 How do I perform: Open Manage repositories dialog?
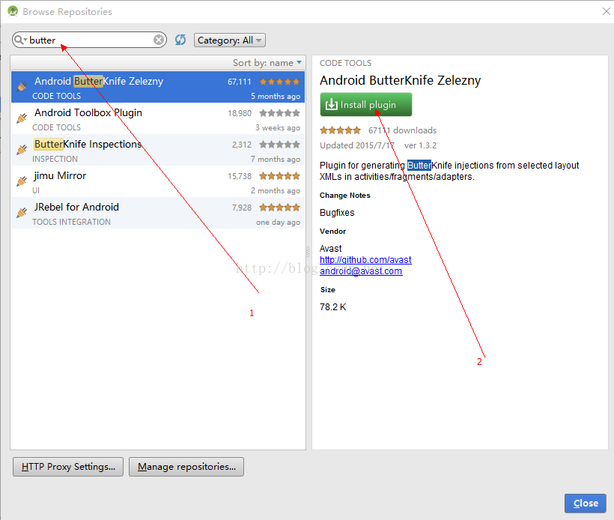[186, 467]
